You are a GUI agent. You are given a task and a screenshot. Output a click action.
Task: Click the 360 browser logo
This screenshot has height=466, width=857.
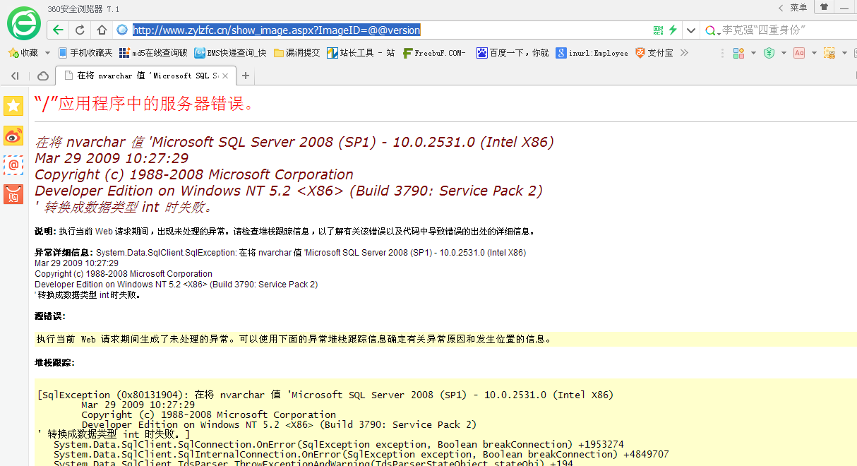(24, 23)
